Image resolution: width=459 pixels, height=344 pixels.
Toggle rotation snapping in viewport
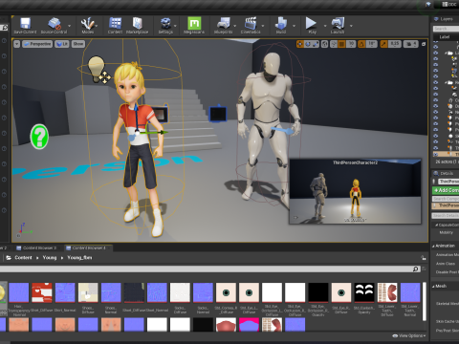point(361,44)
